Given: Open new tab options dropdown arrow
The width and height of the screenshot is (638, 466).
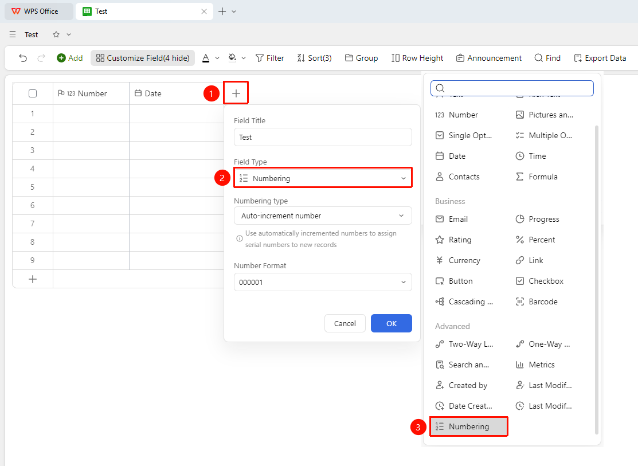Looking at the screenshot, I should pos(234,11).
